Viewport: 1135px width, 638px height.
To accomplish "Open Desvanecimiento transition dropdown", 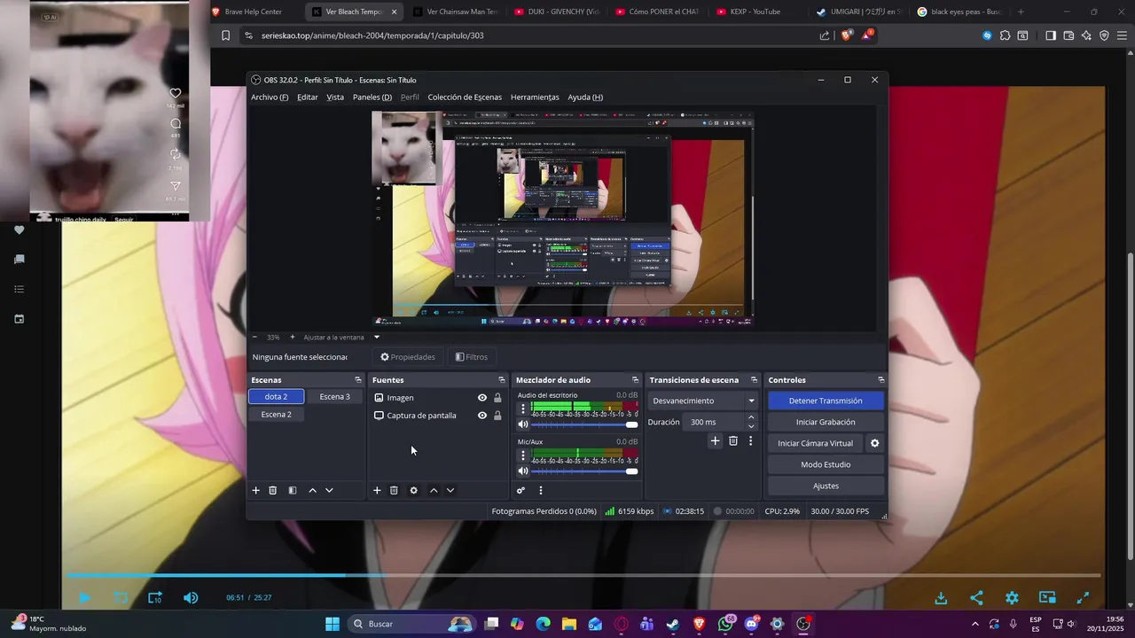I will [x=703, y=401].
